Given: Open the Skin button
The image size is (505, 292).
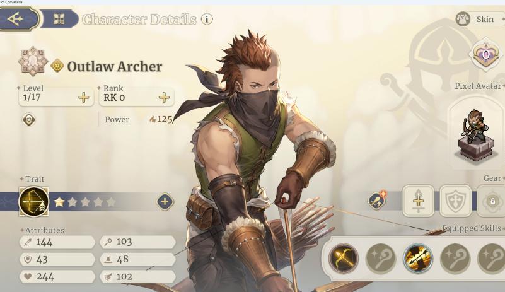Looking at the screenshot, I should coord(480,20).
